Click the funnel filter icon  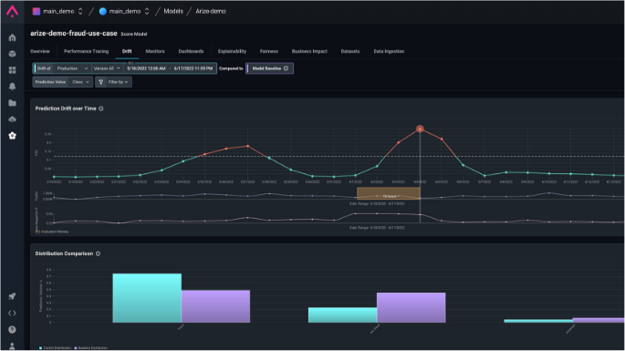(x=101, y=82)
